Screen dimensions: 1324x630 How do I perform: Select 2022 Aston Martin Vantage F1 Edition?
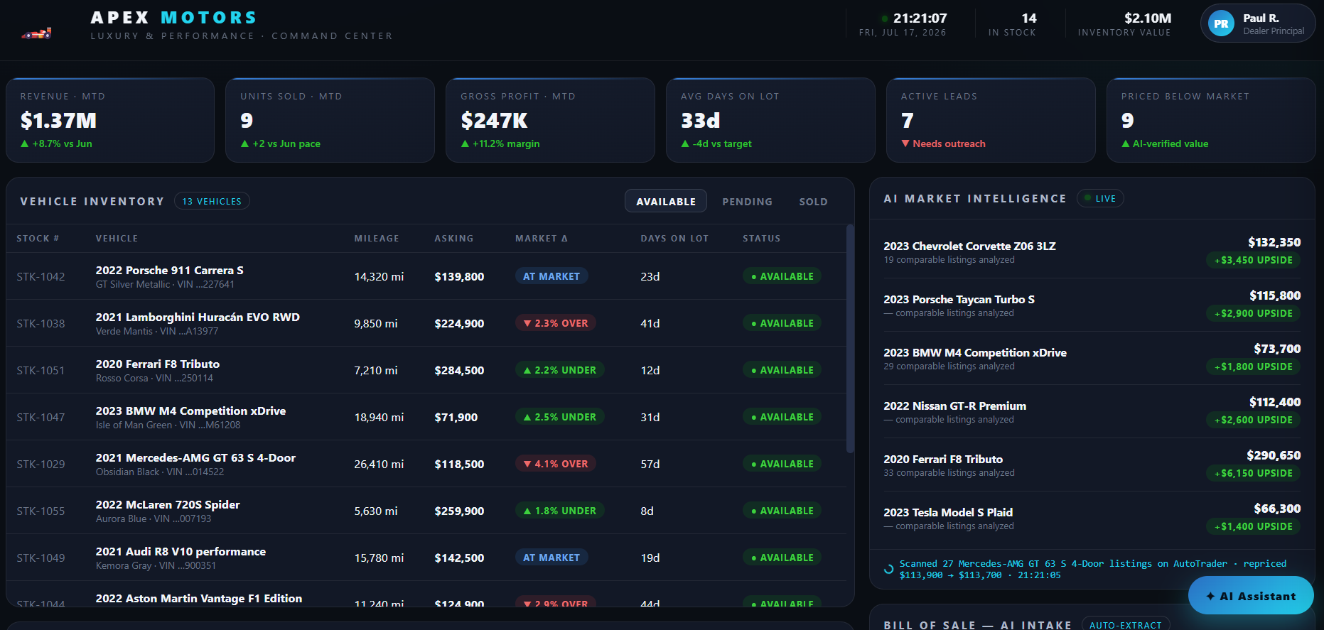[x=426, y=594]
